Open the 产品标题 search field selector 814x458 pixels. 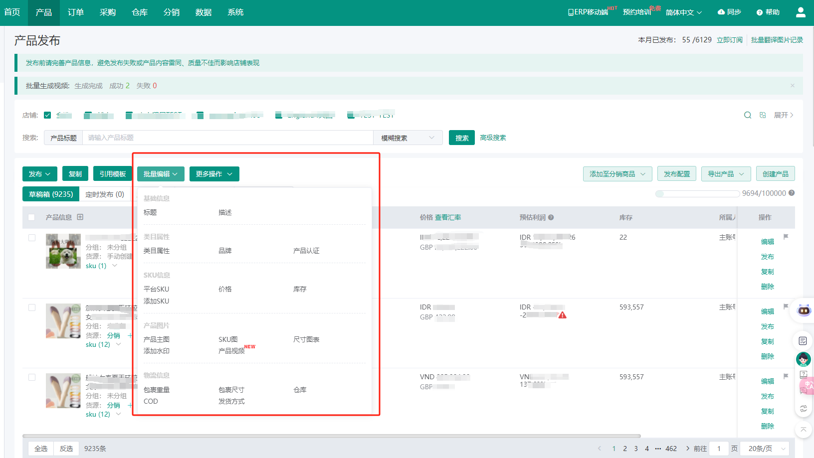pos(63,138)
